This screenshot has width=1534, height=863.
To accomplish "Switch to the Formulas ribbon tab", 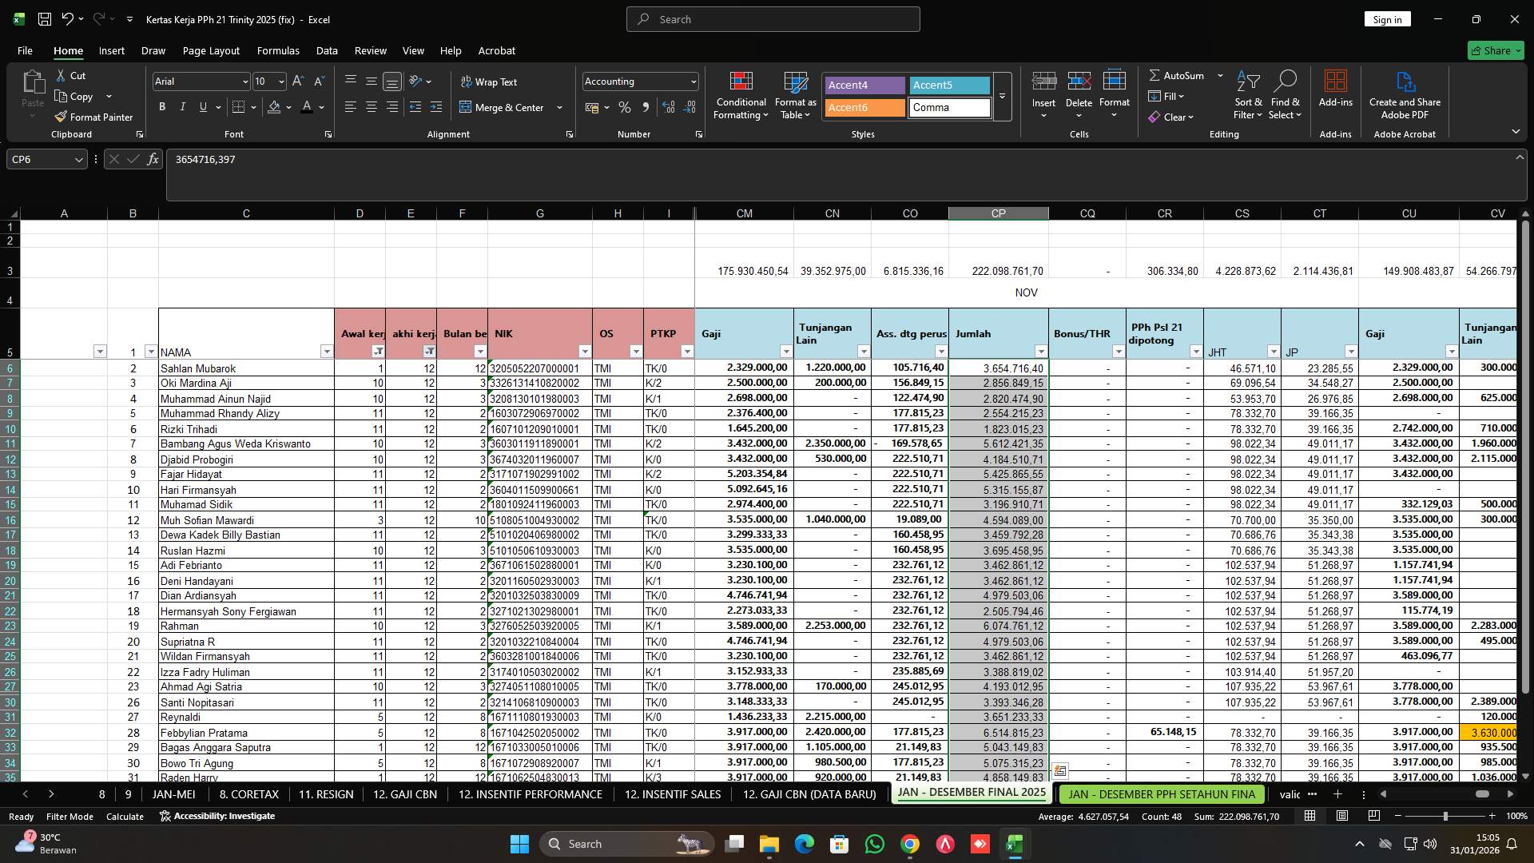I will 278,50.
